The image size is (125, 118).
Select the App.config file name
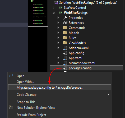76,53
